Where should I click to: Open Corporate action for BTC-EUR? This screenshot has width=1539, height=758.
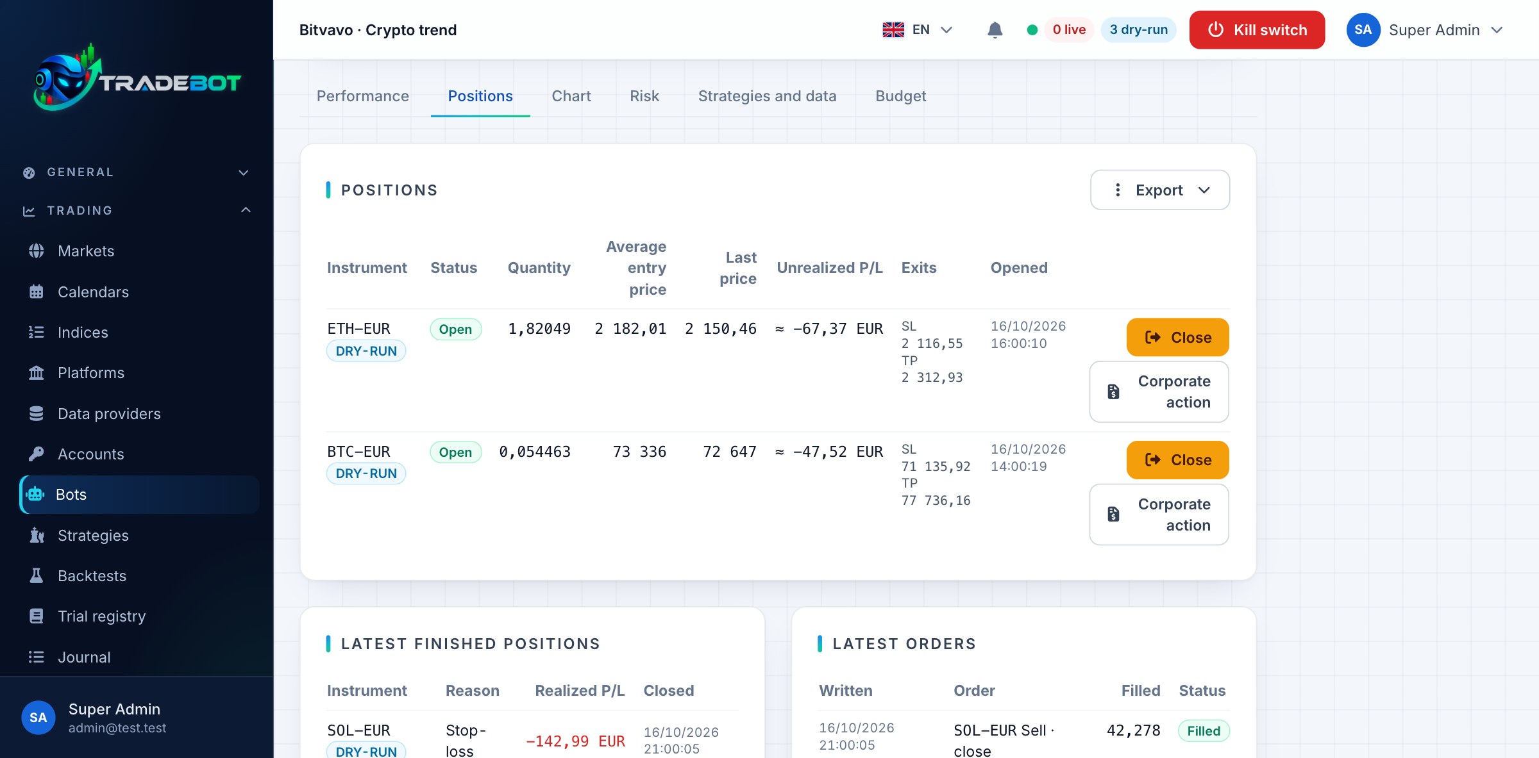click(1159, 514)
